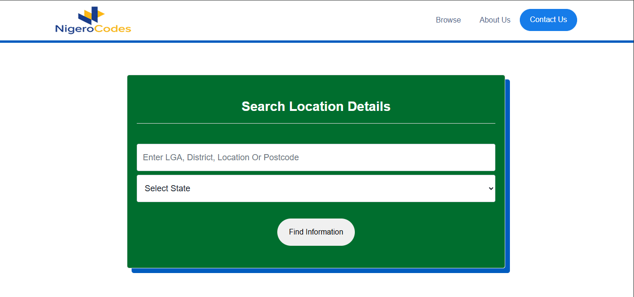Viewport: 634px width, 297px height.
Task: Click the placeholder text in the search box
Action: (x=221, y=157)
